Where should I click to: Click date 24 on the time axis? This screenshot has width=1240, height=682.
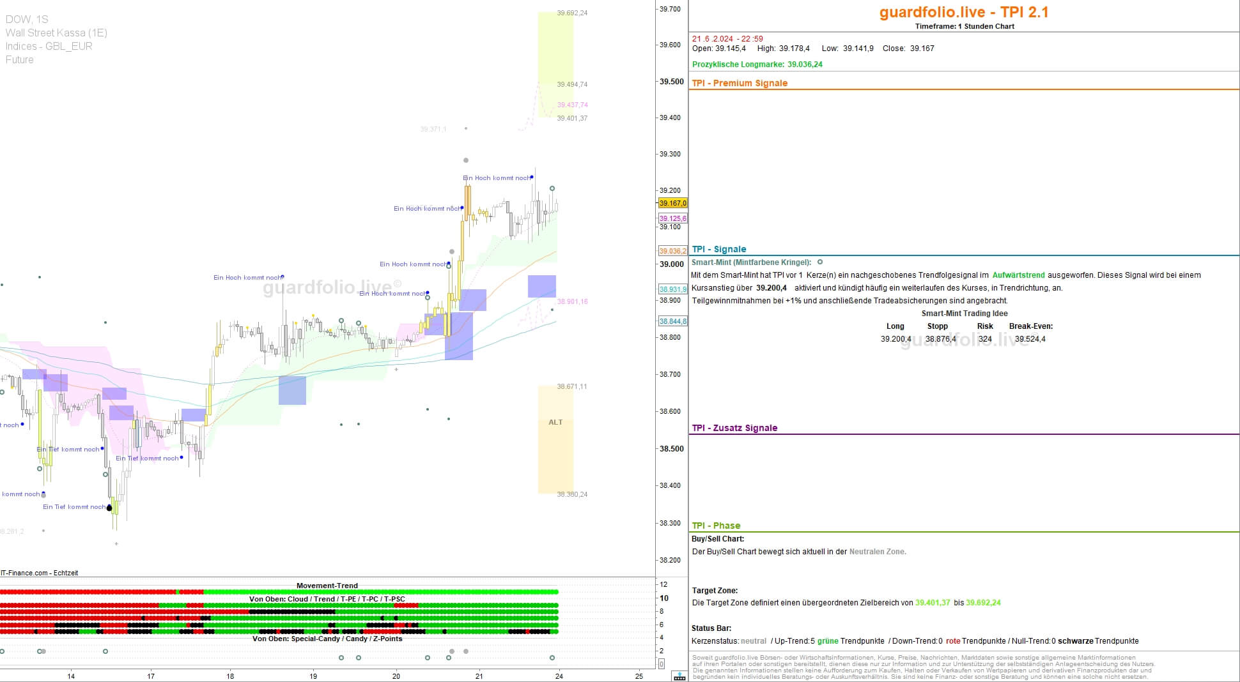point(559,676)
